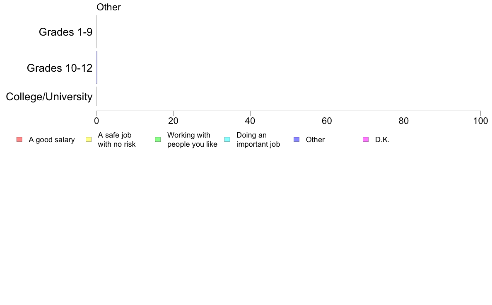Viewport: 492px width, 305px height.
Task: Click the cyan Doing an important job swatch
Action: 227,140
